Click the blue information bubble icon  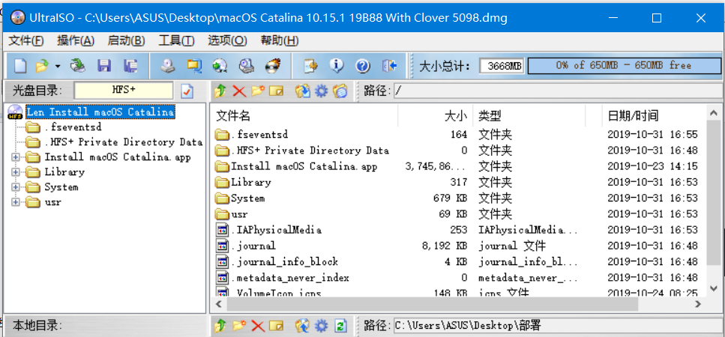(x=337, y=66)
